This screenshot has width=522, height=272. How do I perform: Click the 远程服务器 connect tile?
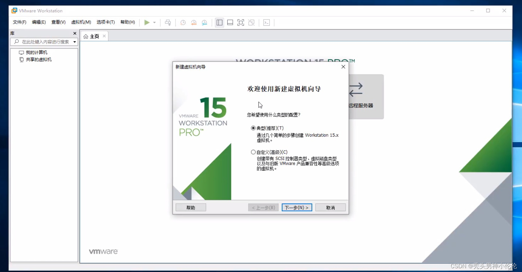(x=366, y=97)
